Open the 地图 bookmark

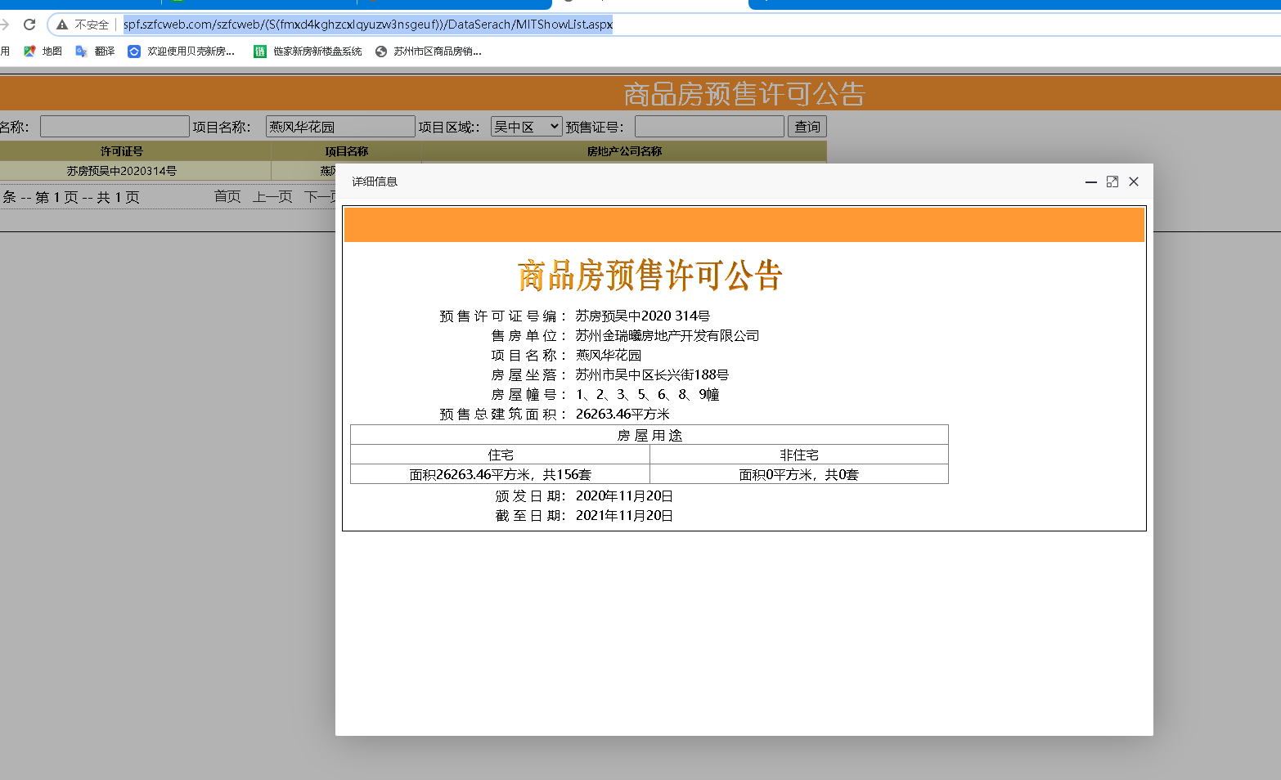43,52
